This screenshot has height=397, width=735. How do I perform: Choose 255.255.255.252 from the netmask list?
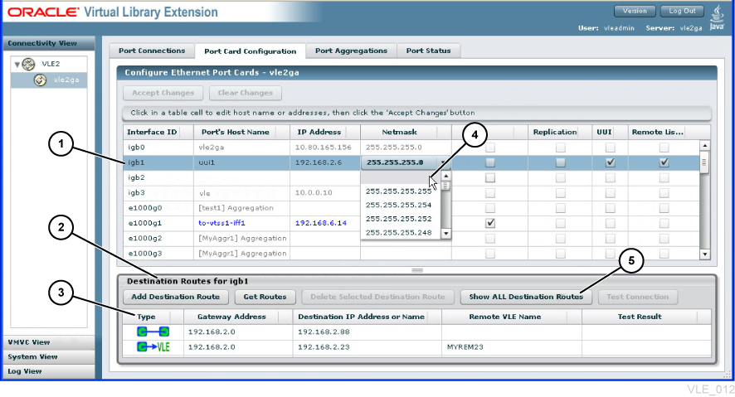(399, 219)
